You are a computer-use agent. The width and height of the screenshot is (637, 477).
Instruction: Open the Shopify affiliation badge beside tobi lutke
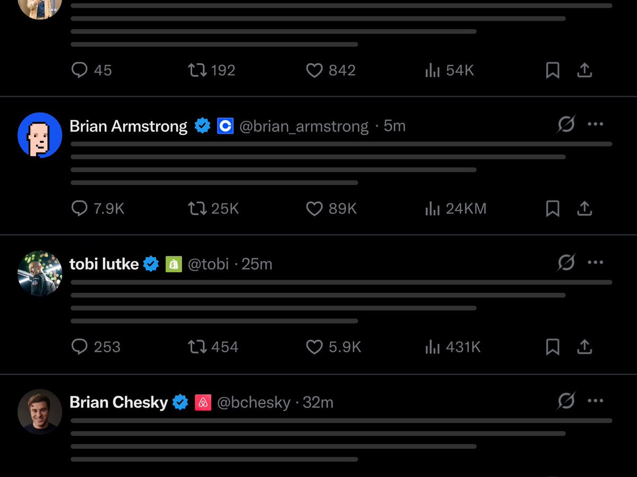174,264
